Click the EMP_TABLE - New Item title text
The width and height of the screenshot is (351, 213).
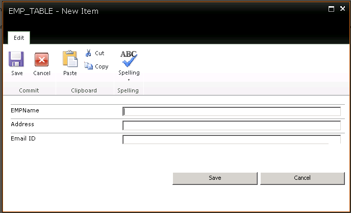(x=54, y=11)
